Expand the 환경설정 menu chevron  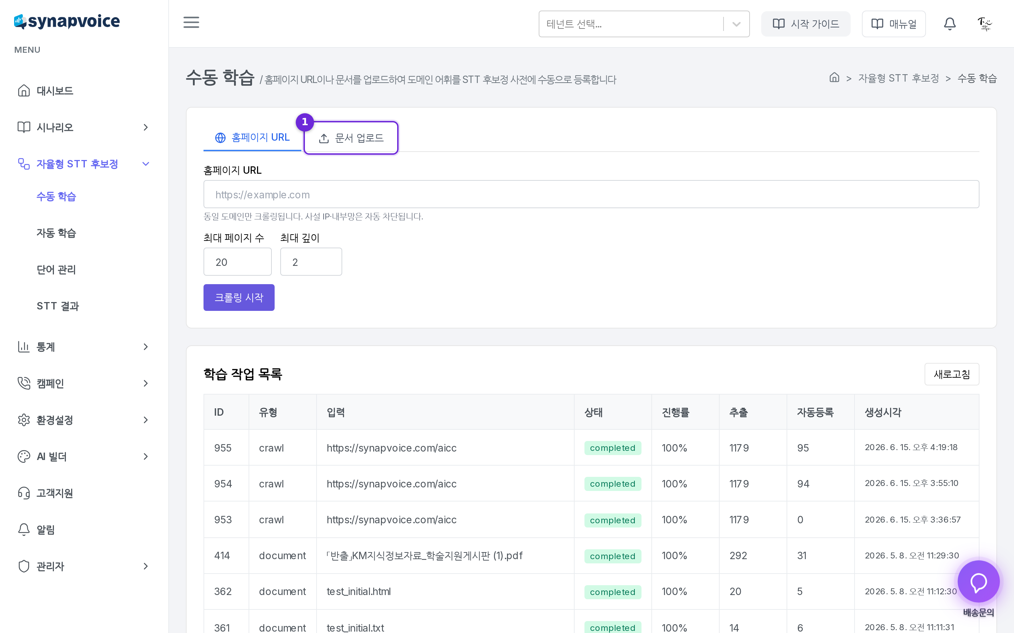(145, 420)
